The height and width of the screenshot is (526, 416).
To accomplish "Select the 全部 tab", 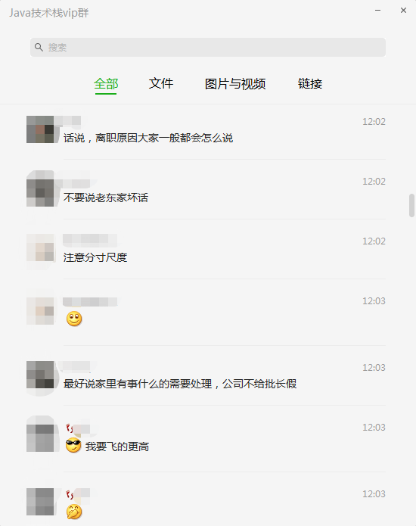I will pos(106,84).
